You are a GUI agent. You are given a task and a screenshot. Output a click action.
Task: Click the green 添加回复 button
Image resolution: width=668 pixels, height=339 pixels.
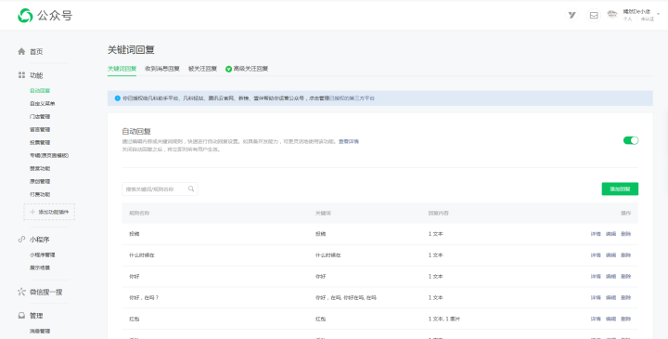620,189
